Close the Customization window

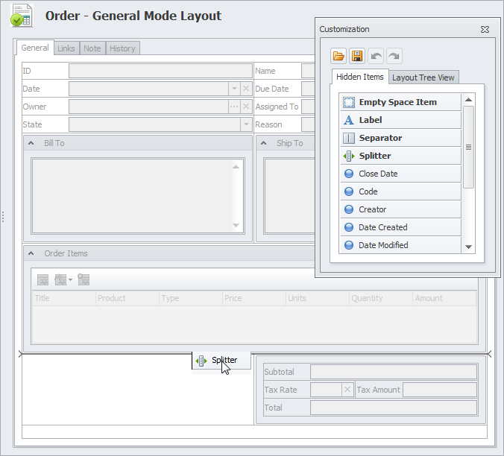485,30
